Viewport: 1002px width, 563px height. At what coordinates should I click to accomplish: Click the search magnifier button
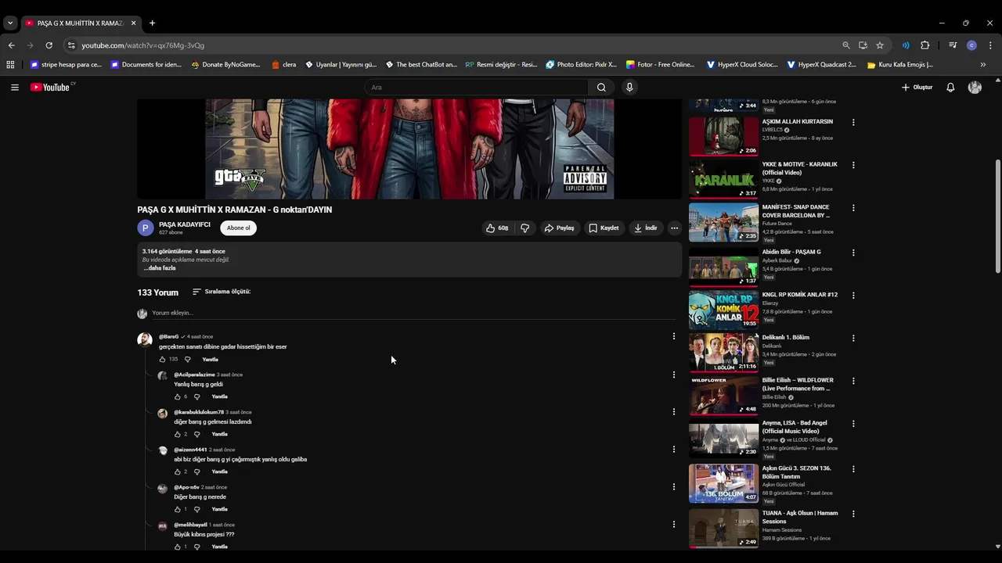pos(601,88)
